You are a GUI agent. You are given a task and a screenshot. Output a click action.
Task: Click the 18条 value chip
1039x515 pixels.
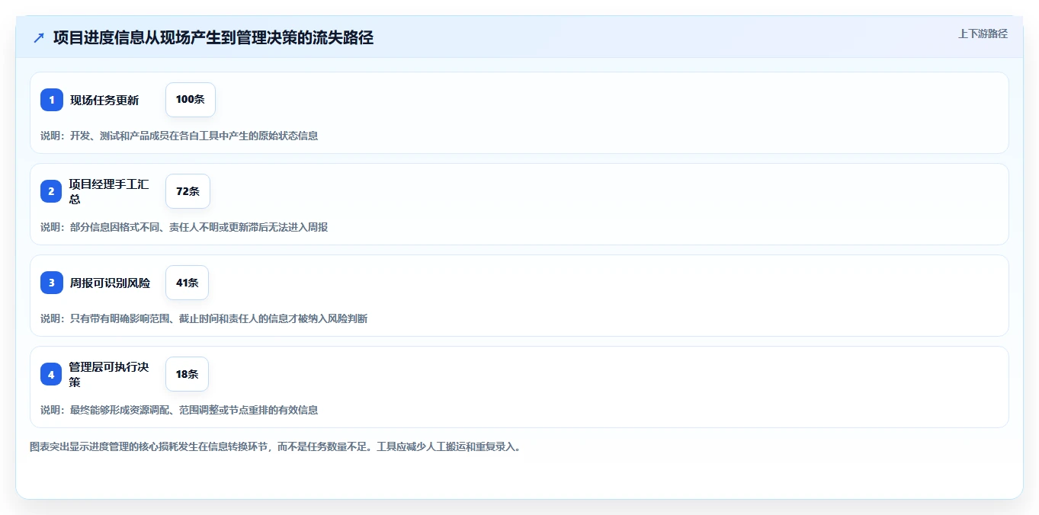coord(187,374)
